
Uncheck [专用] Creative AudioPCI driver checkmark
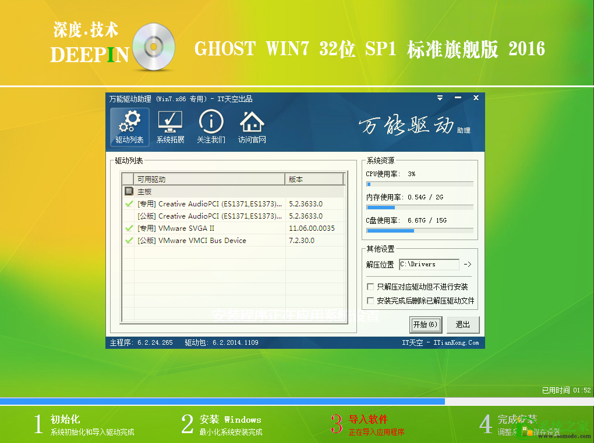click(129, 204)
